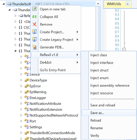The image size is (137, 140).
Task: Click the DeviceType enum icon
Action: coord(26,80)
